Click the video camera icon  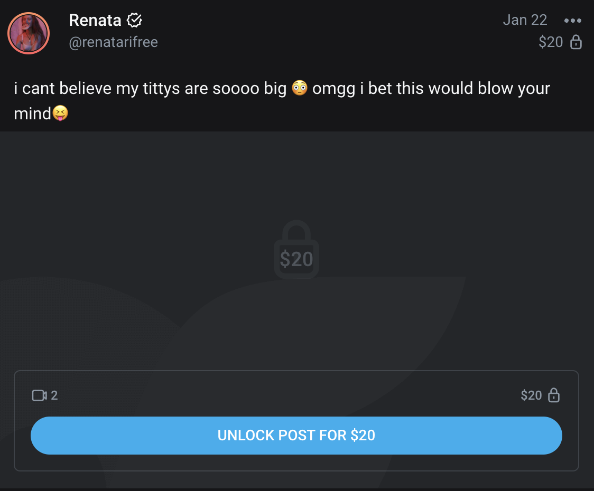pyautogui.click(x=40, y=395)
